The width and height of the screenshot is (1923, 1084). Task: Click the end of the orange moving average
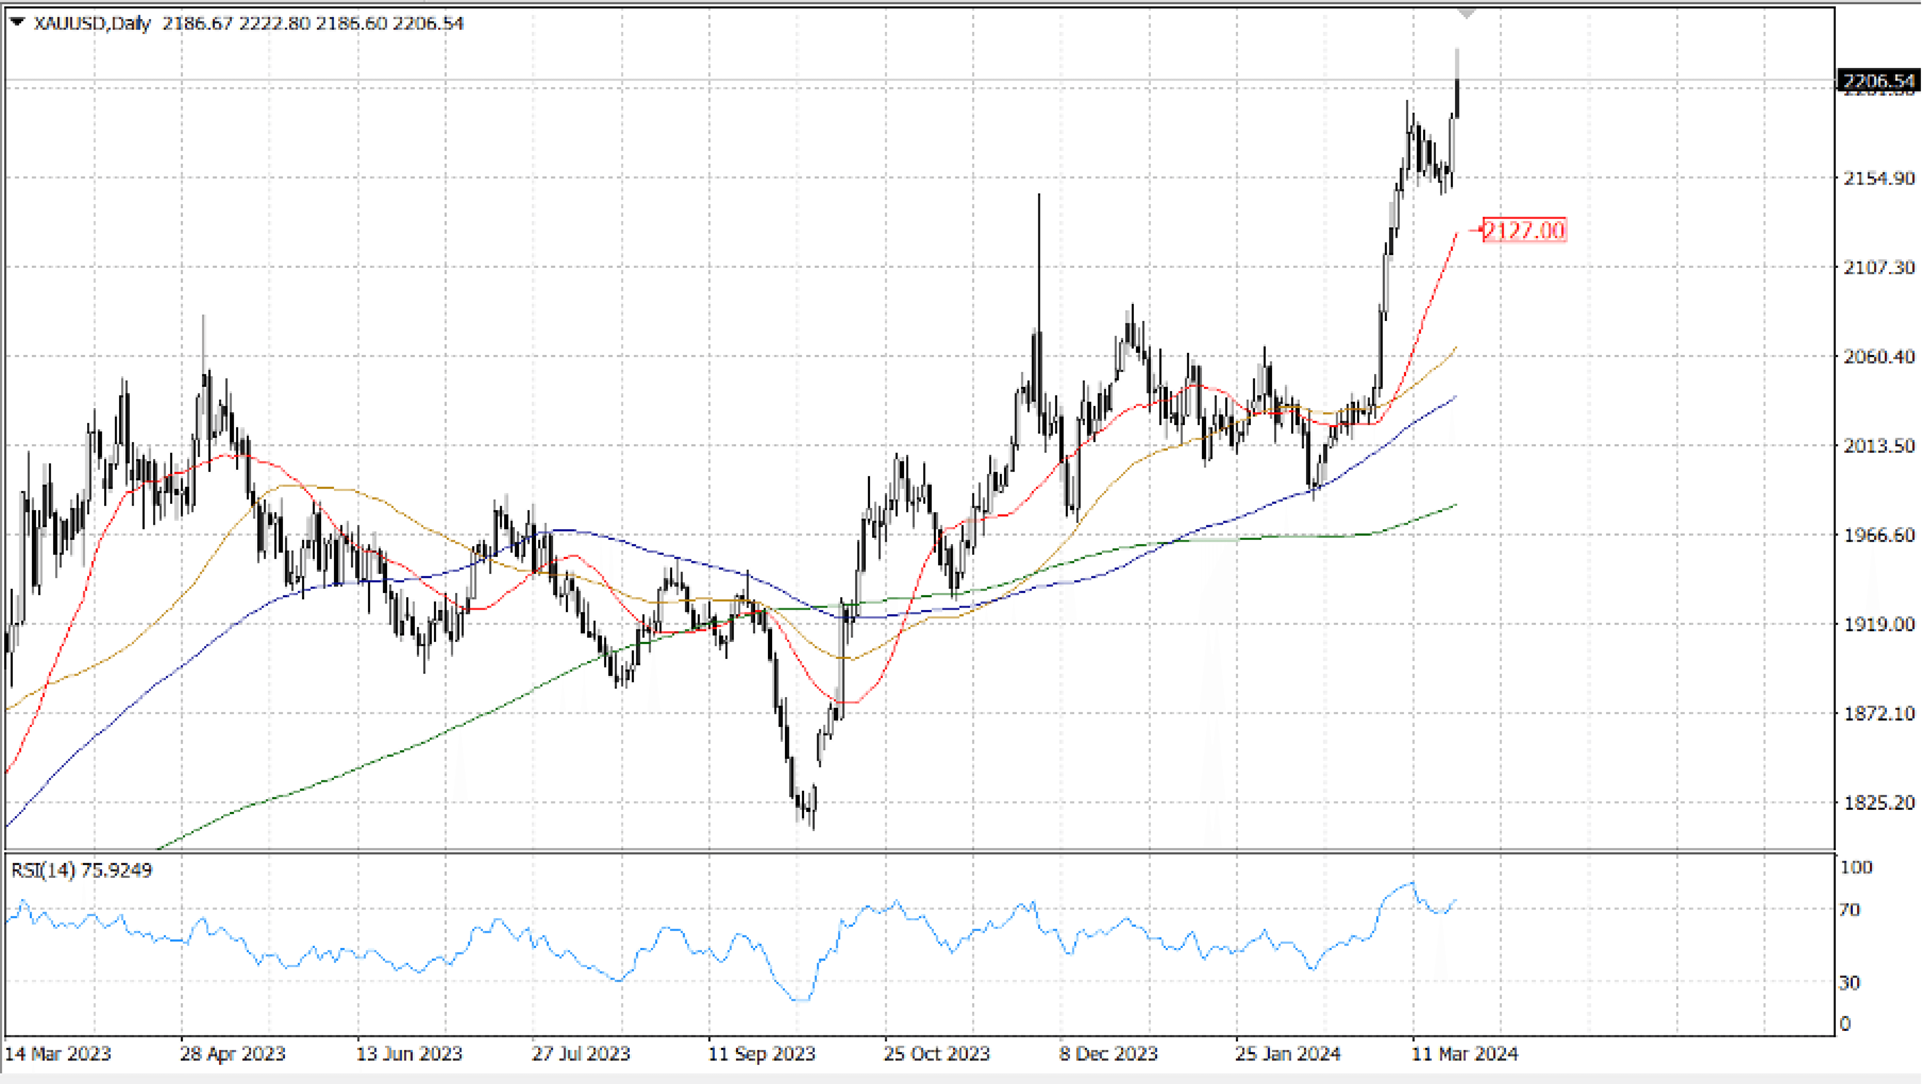1455,348
